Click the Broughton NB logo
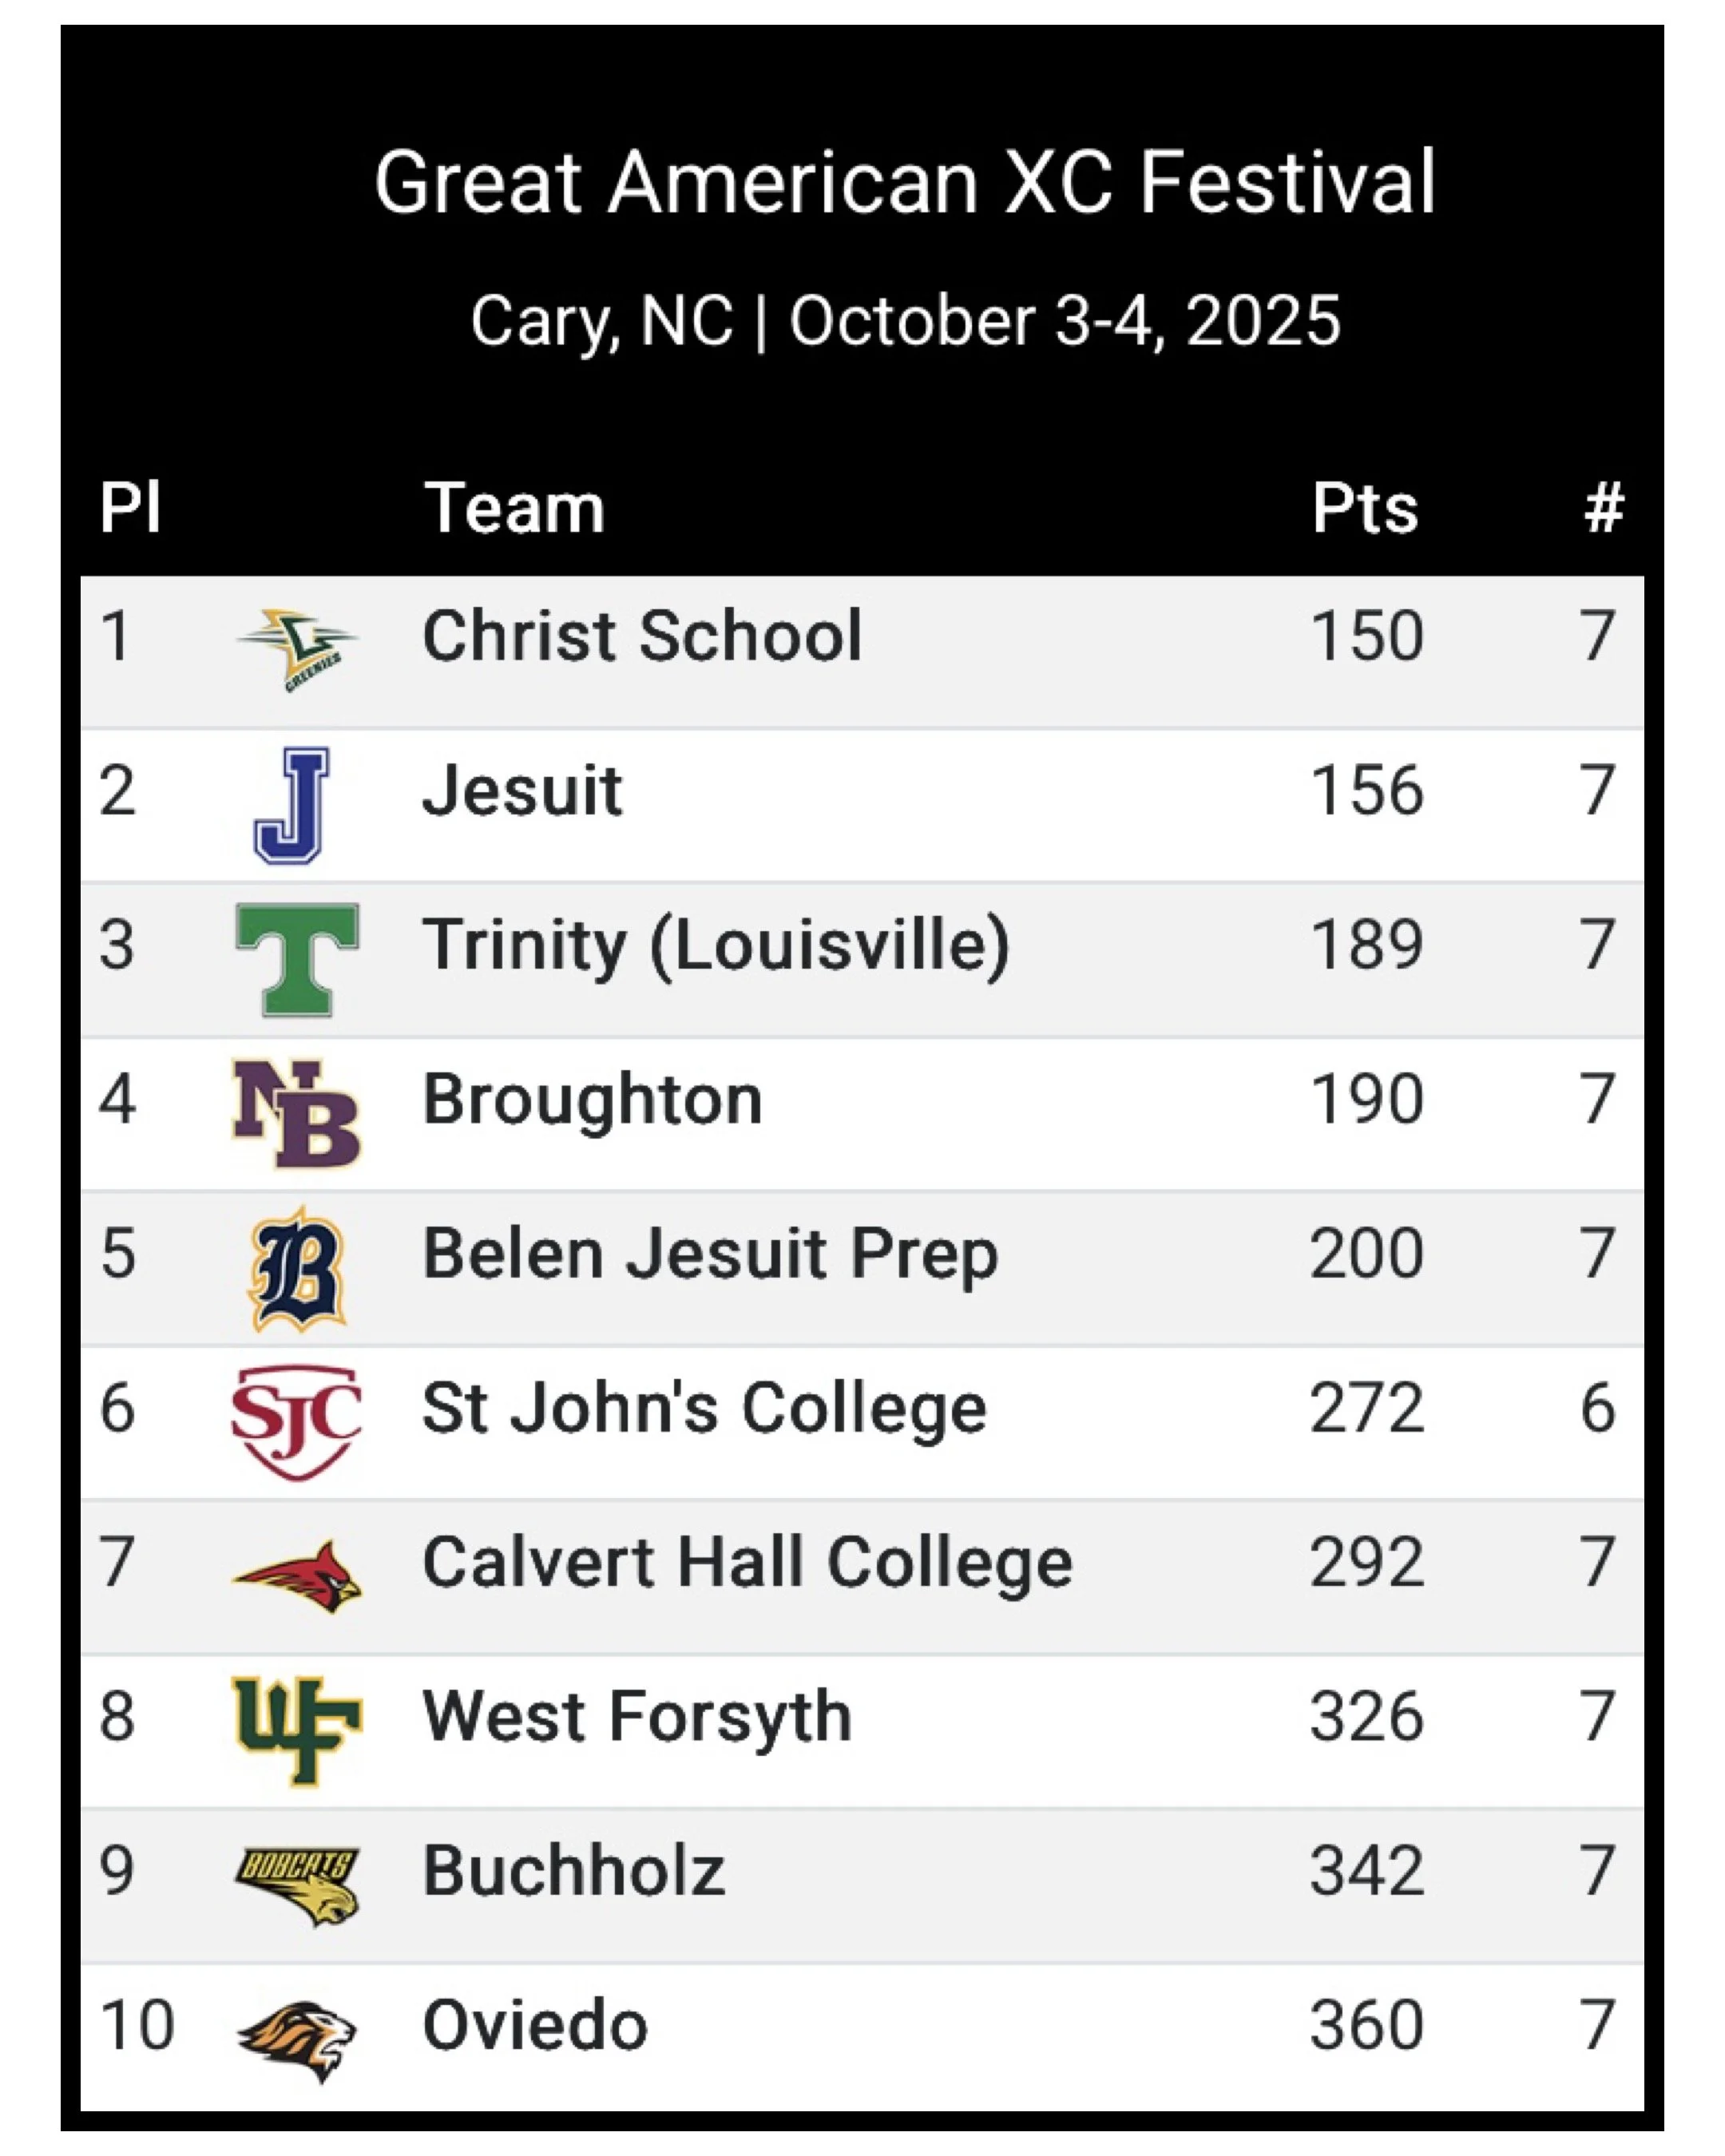Image resolution: width=1725 pixels, height=2156 pixels. pos(296,1114)
